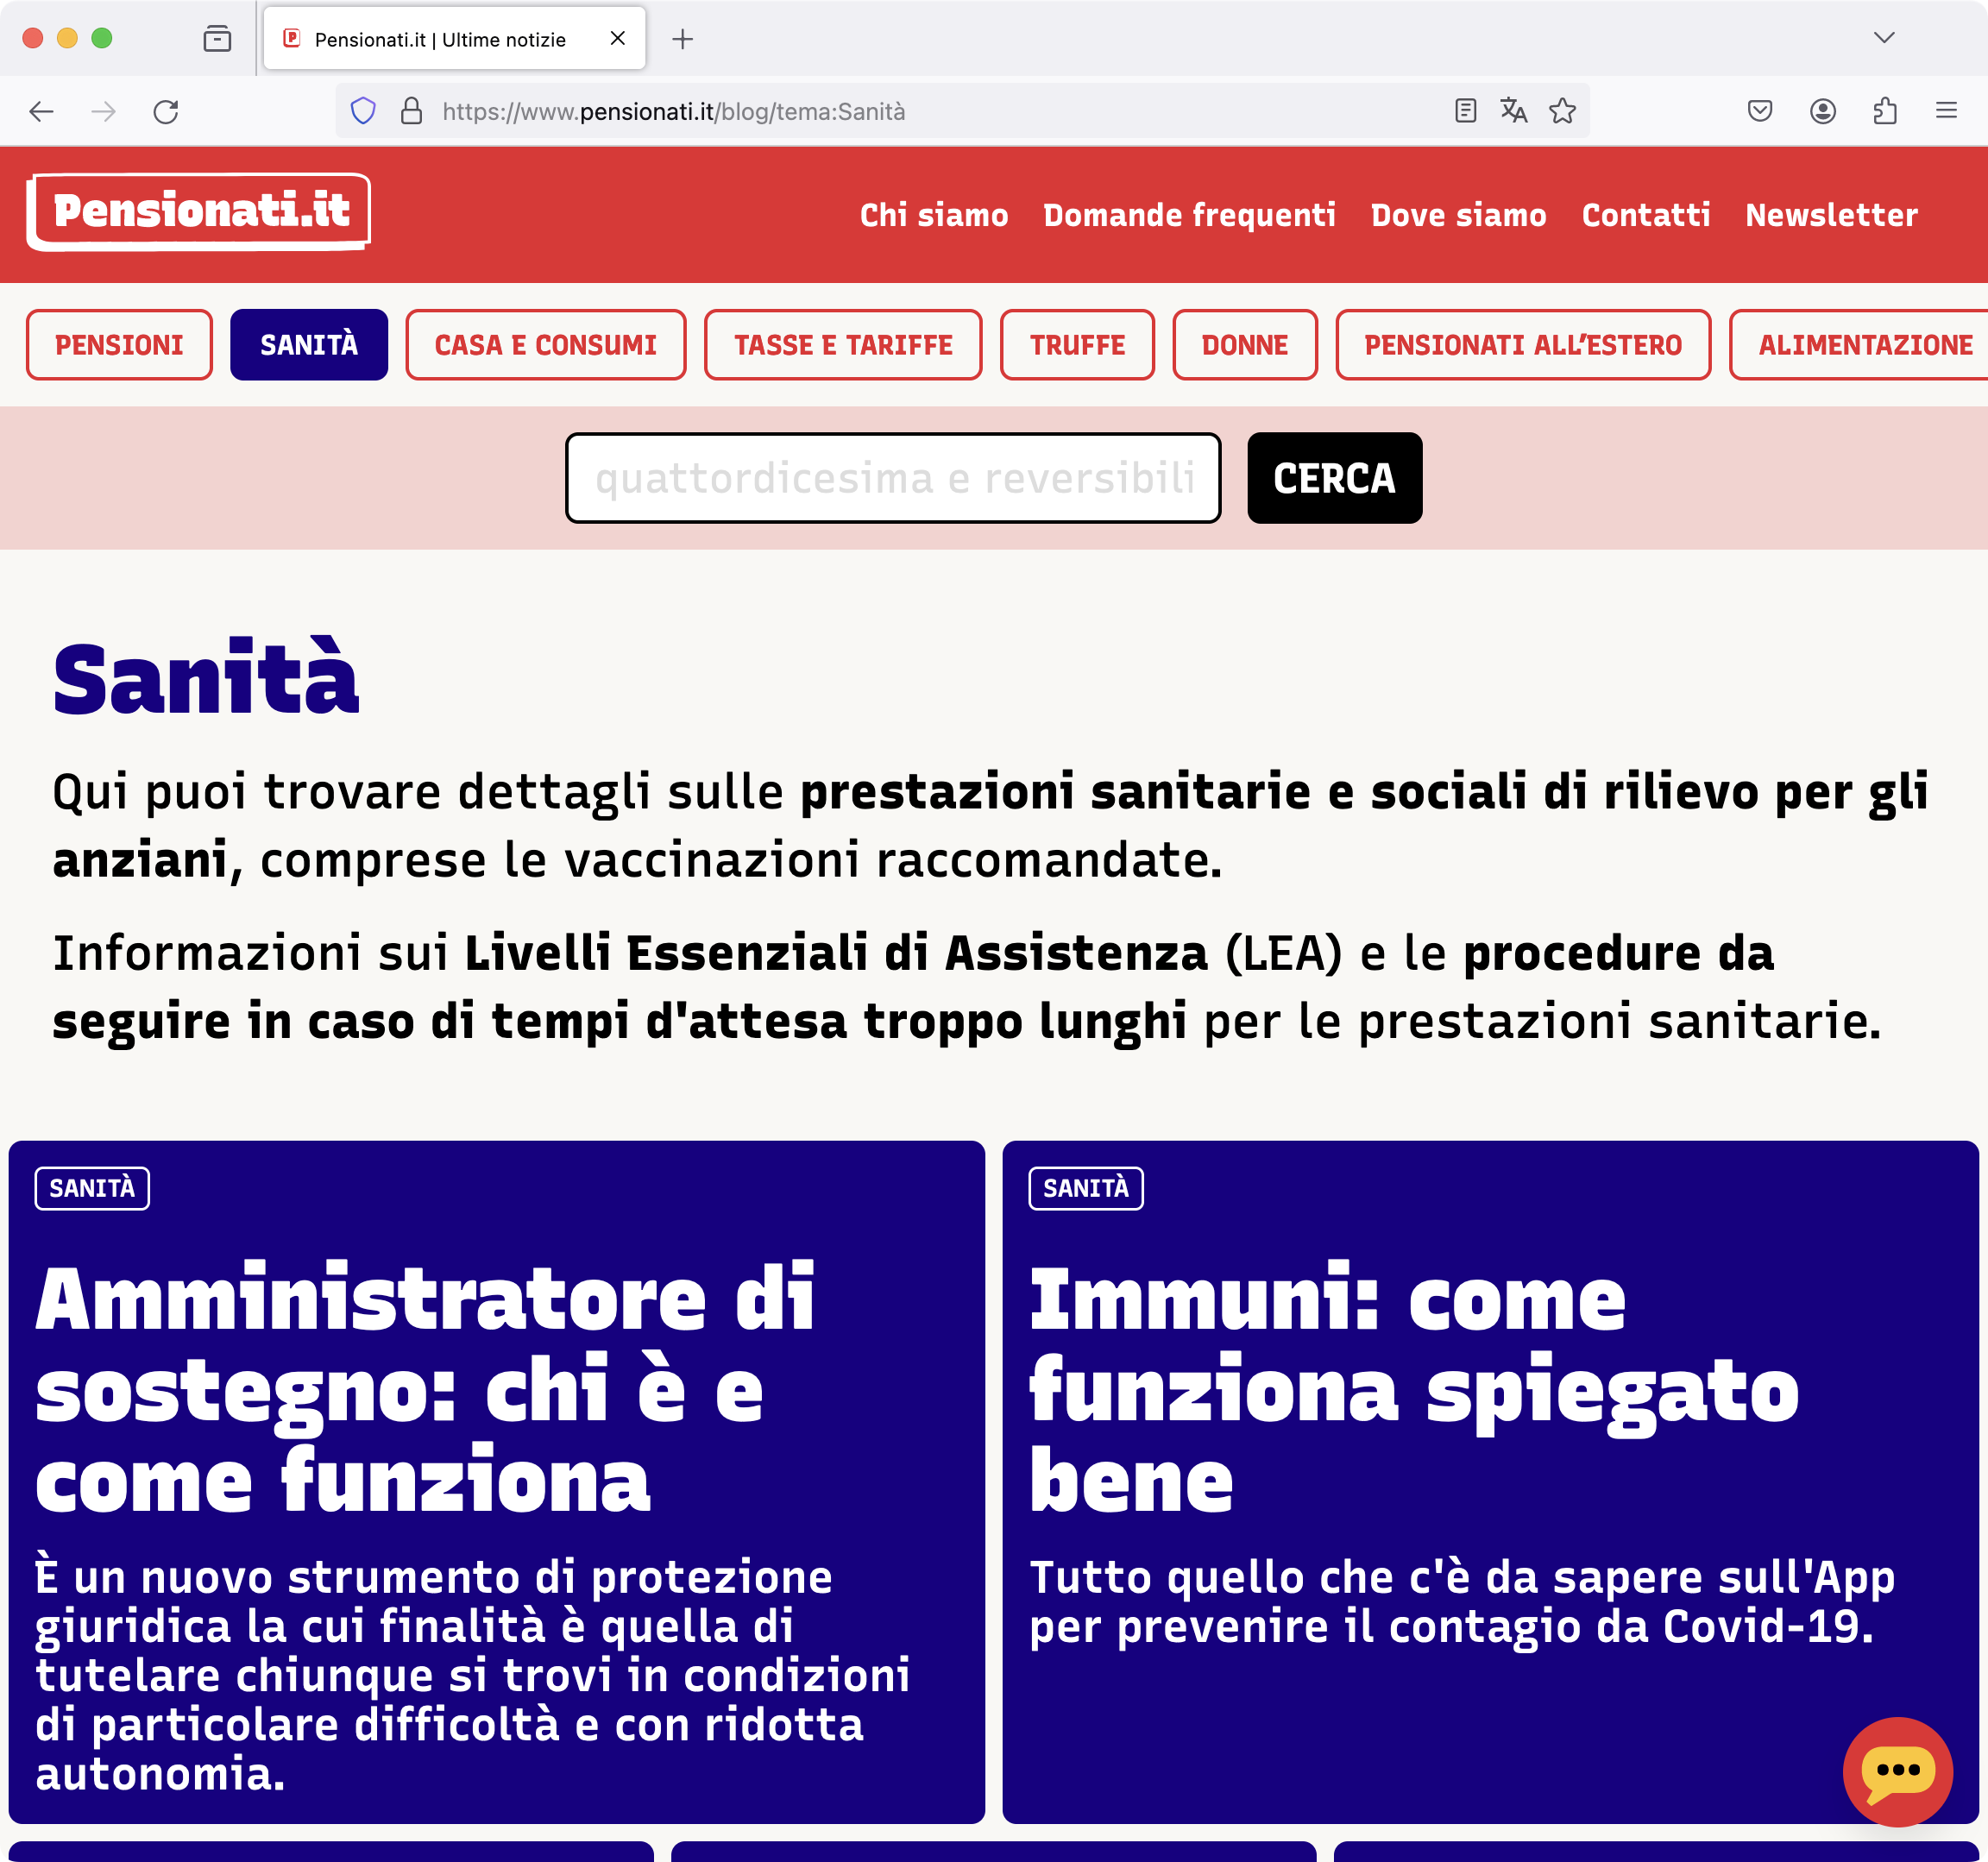The width and height of the screenshot is (1988, 1862).
Task: Open the Domande frequenti link
Action: 1189,215
